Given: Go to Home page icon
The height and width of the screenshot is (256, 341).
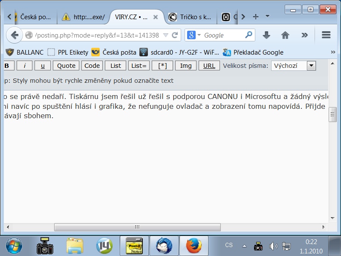Looking at the screenshot, I should (x=285, y=35).
